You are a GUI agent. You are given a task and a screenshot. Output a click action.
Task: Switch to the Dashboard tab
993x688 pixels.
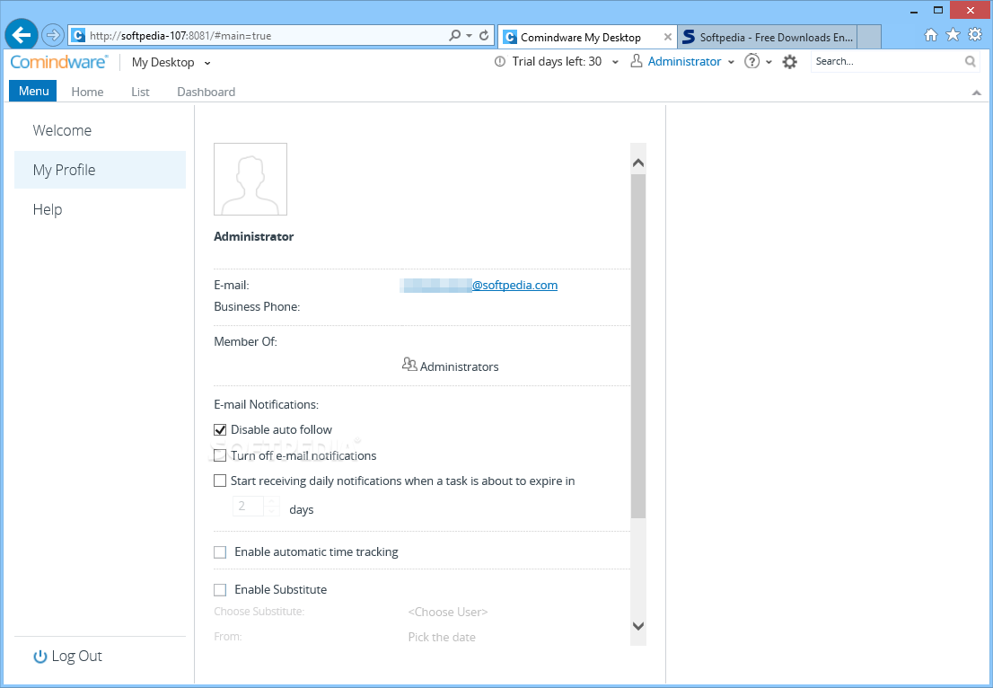(x=206, y=92)
